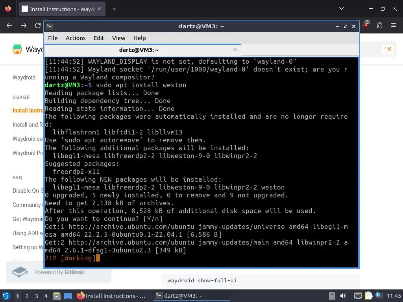Open the Get Waydroid sidebar link
This screenshot has width=403, height=302.
click(28, 219)
